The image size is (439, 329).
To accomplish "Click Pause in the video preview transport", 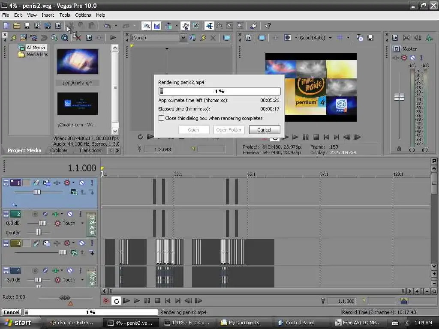I will [x=305, y=137].
